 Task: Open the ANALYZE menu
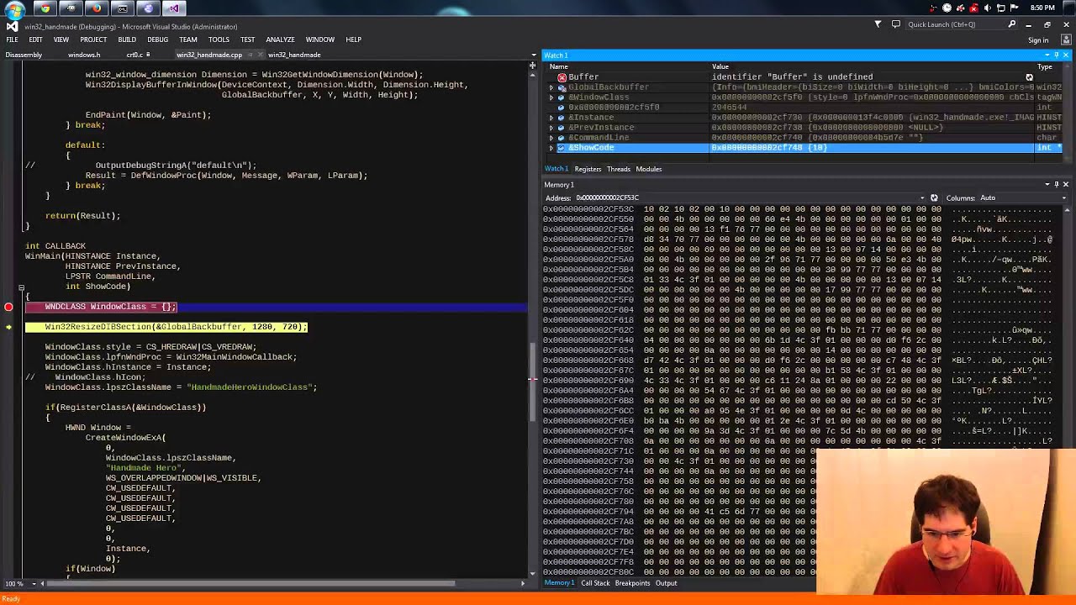click(280, 39)
